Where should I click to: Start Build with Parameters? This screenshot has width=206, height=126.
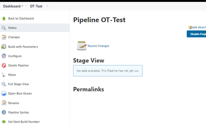coord(23,47)
